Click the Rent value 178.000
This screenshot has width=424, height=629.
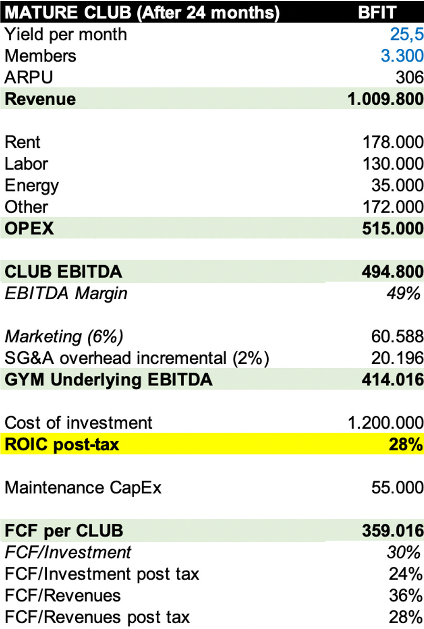point(393,143)
